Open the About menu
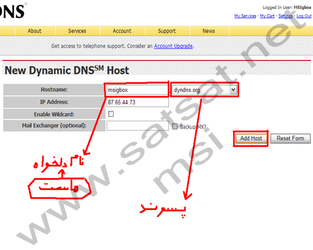The height and width of the screenshot is (250, 313). pyautogui.click(x=34, y=31)
